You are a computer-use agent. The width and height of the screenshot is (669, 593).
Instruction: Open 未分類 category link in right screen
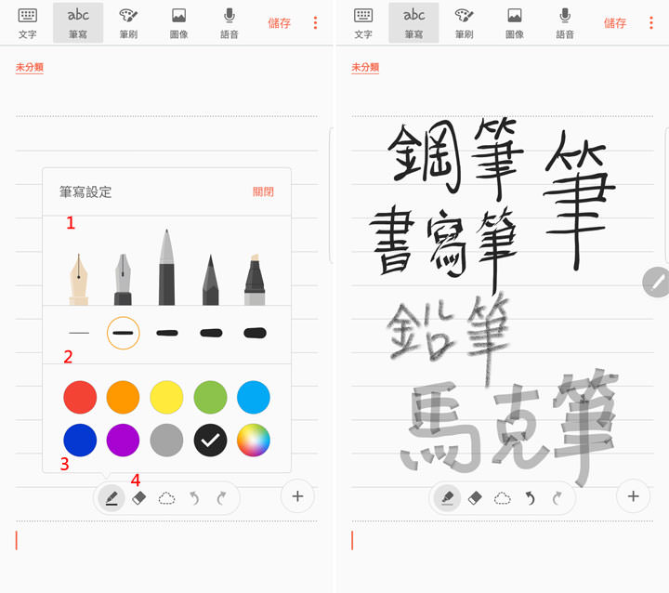(x=365, y=68)
